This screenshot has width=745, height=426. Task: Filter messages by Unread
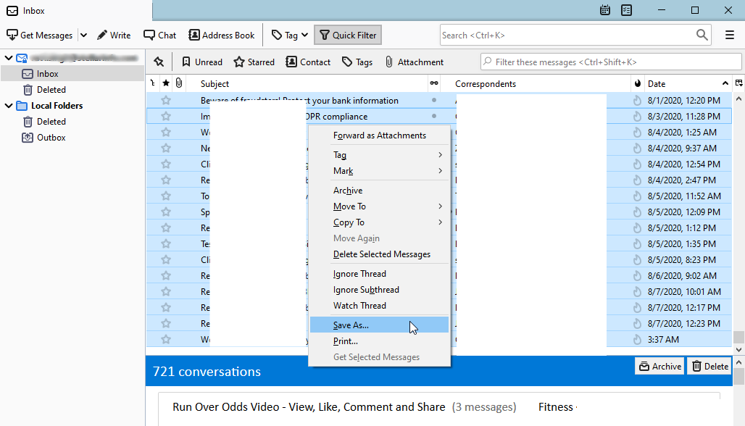click(201, 62)
